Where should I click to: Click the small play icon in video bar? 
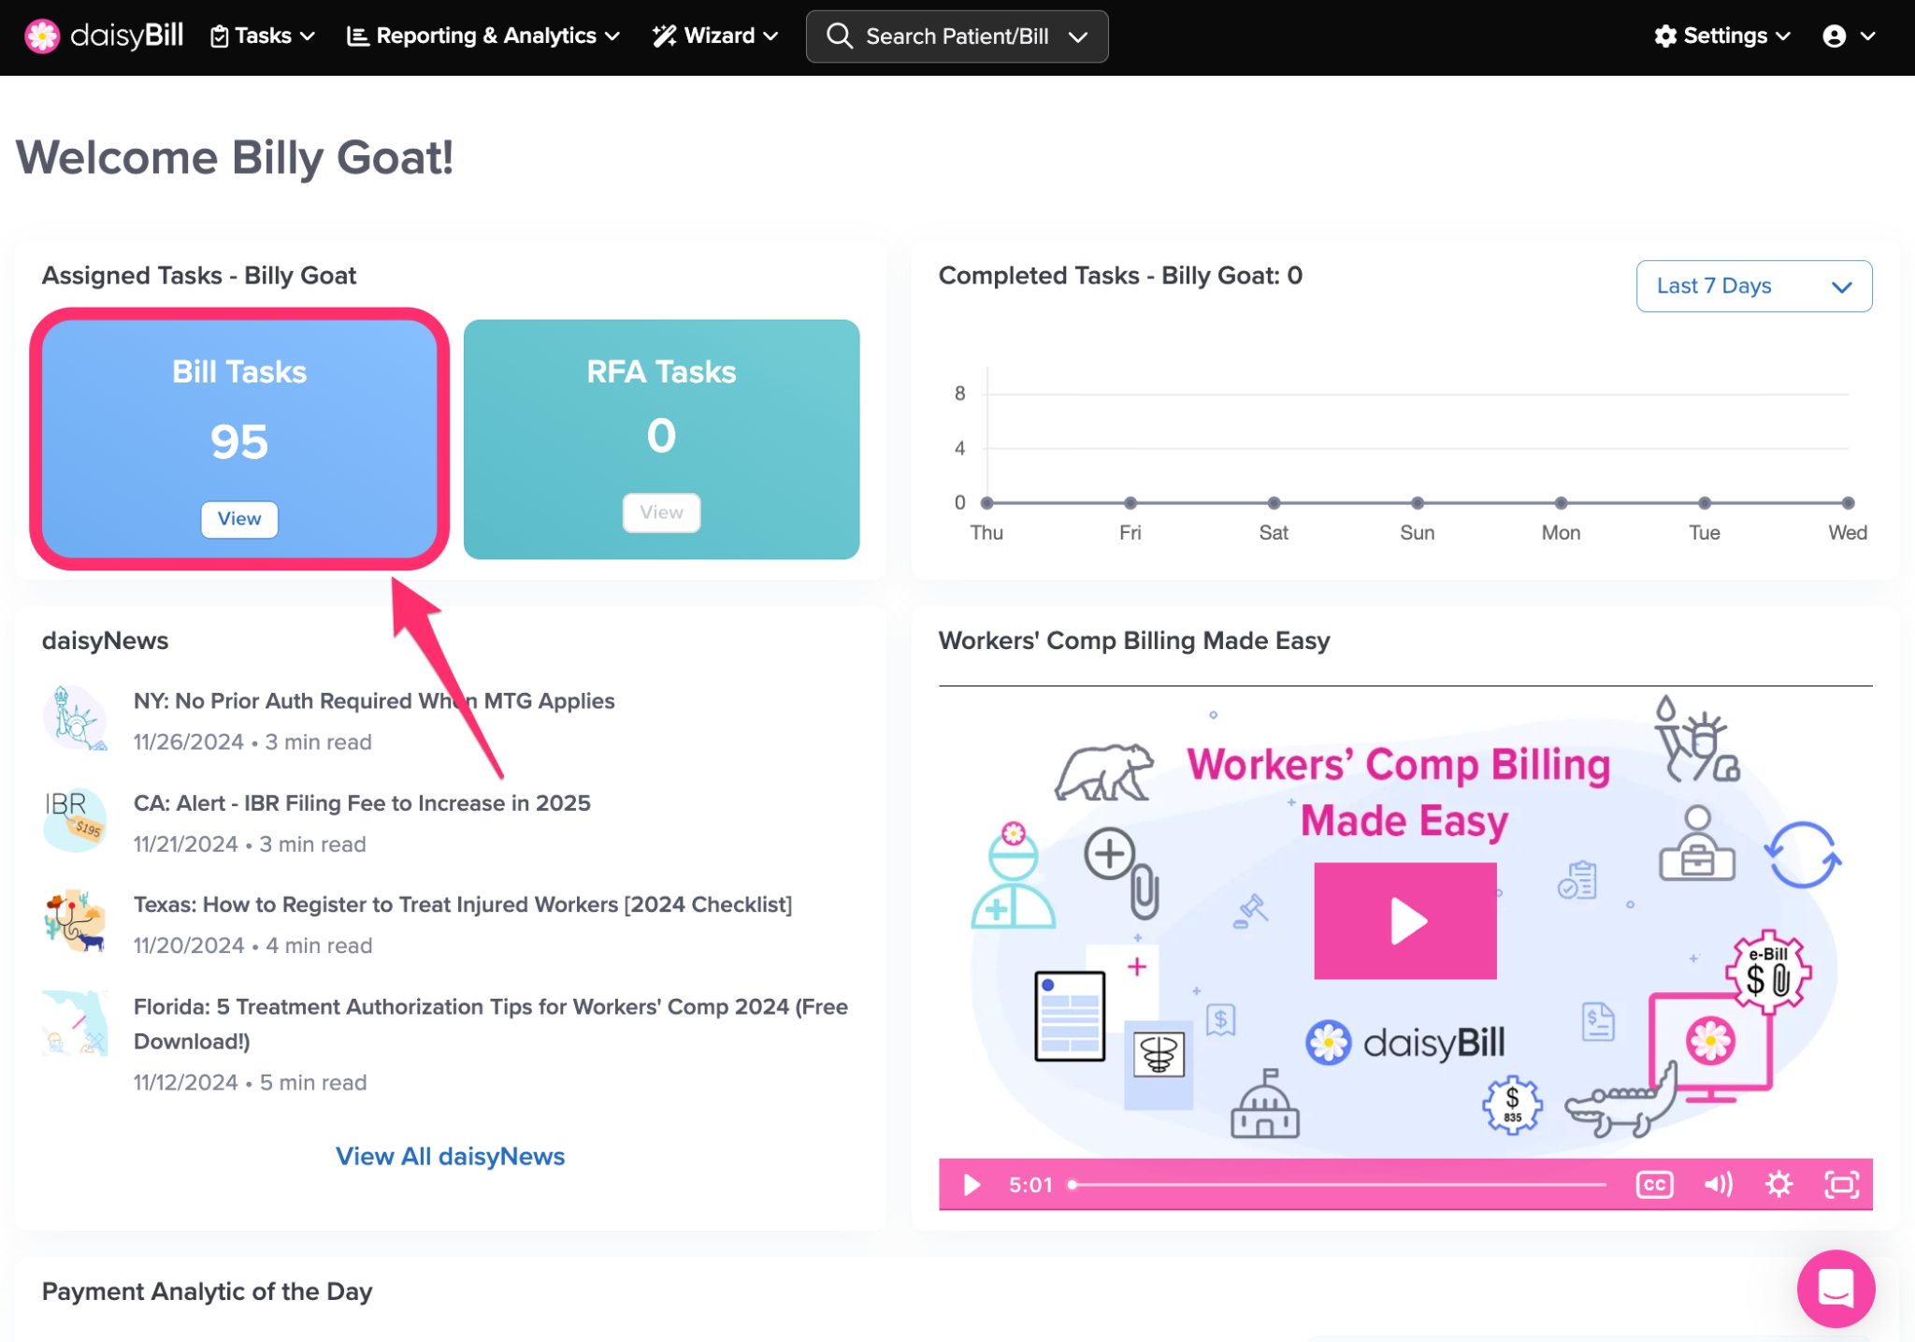pyautogui.click(x=972, y=1185)
